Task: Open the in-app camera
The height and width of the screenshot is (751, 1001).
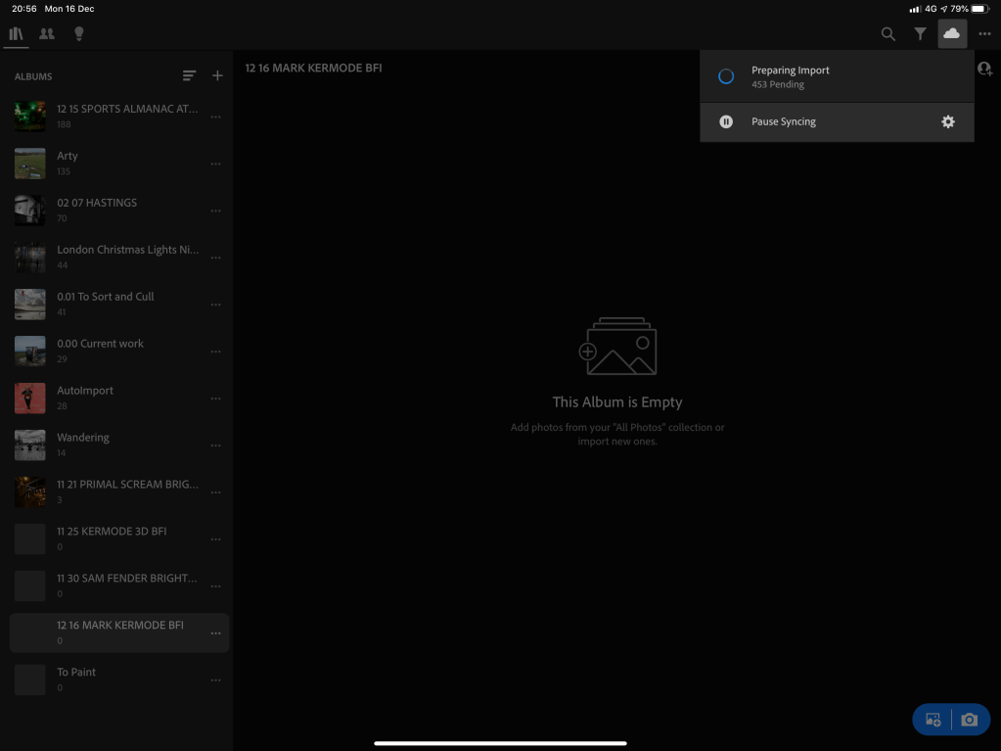Action: click(x=969, y=720)
